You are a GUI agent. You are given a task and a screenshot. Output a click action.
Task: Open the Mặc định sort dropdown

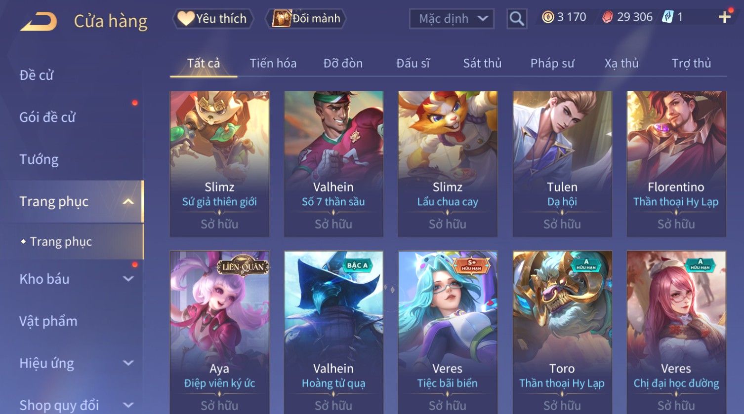click(452, 19)
